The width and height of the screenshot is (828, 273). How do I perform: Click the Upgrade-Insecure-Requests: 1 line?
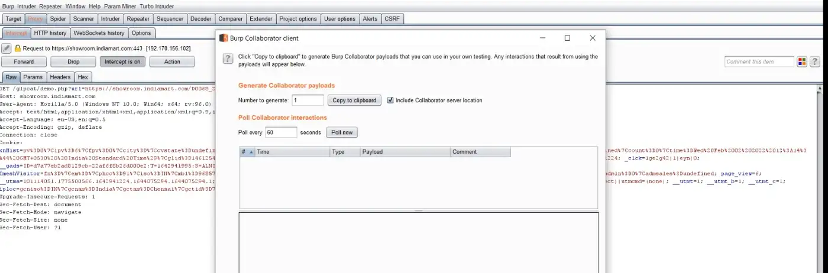click(x=48, y=197)
